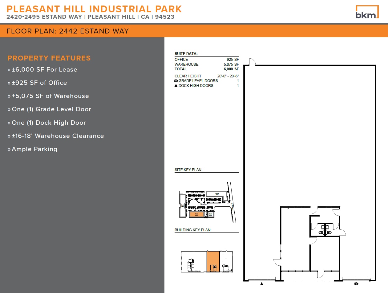Click the grade level door symbol in legend
The image size is (388, 293).
pyautogui.click(x=176, y=81)
